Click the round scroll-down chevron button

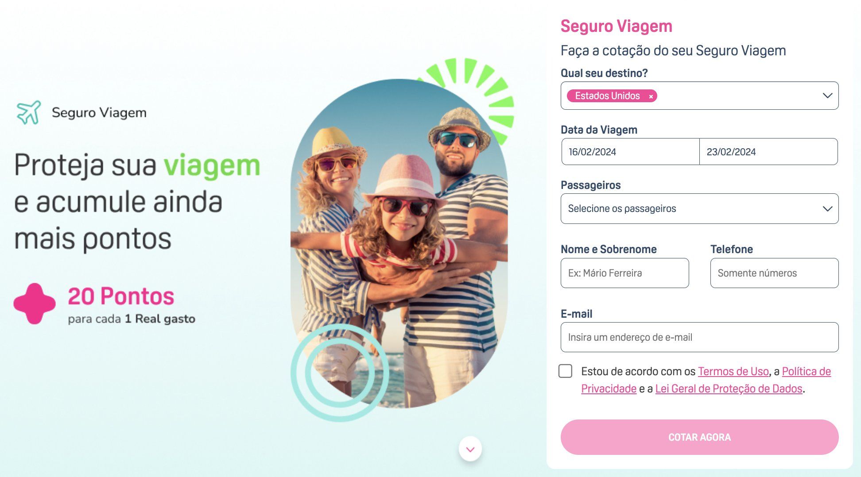tap(470, 449)
